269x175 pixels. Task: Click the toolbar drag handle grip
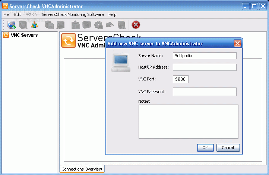[4, 25]
